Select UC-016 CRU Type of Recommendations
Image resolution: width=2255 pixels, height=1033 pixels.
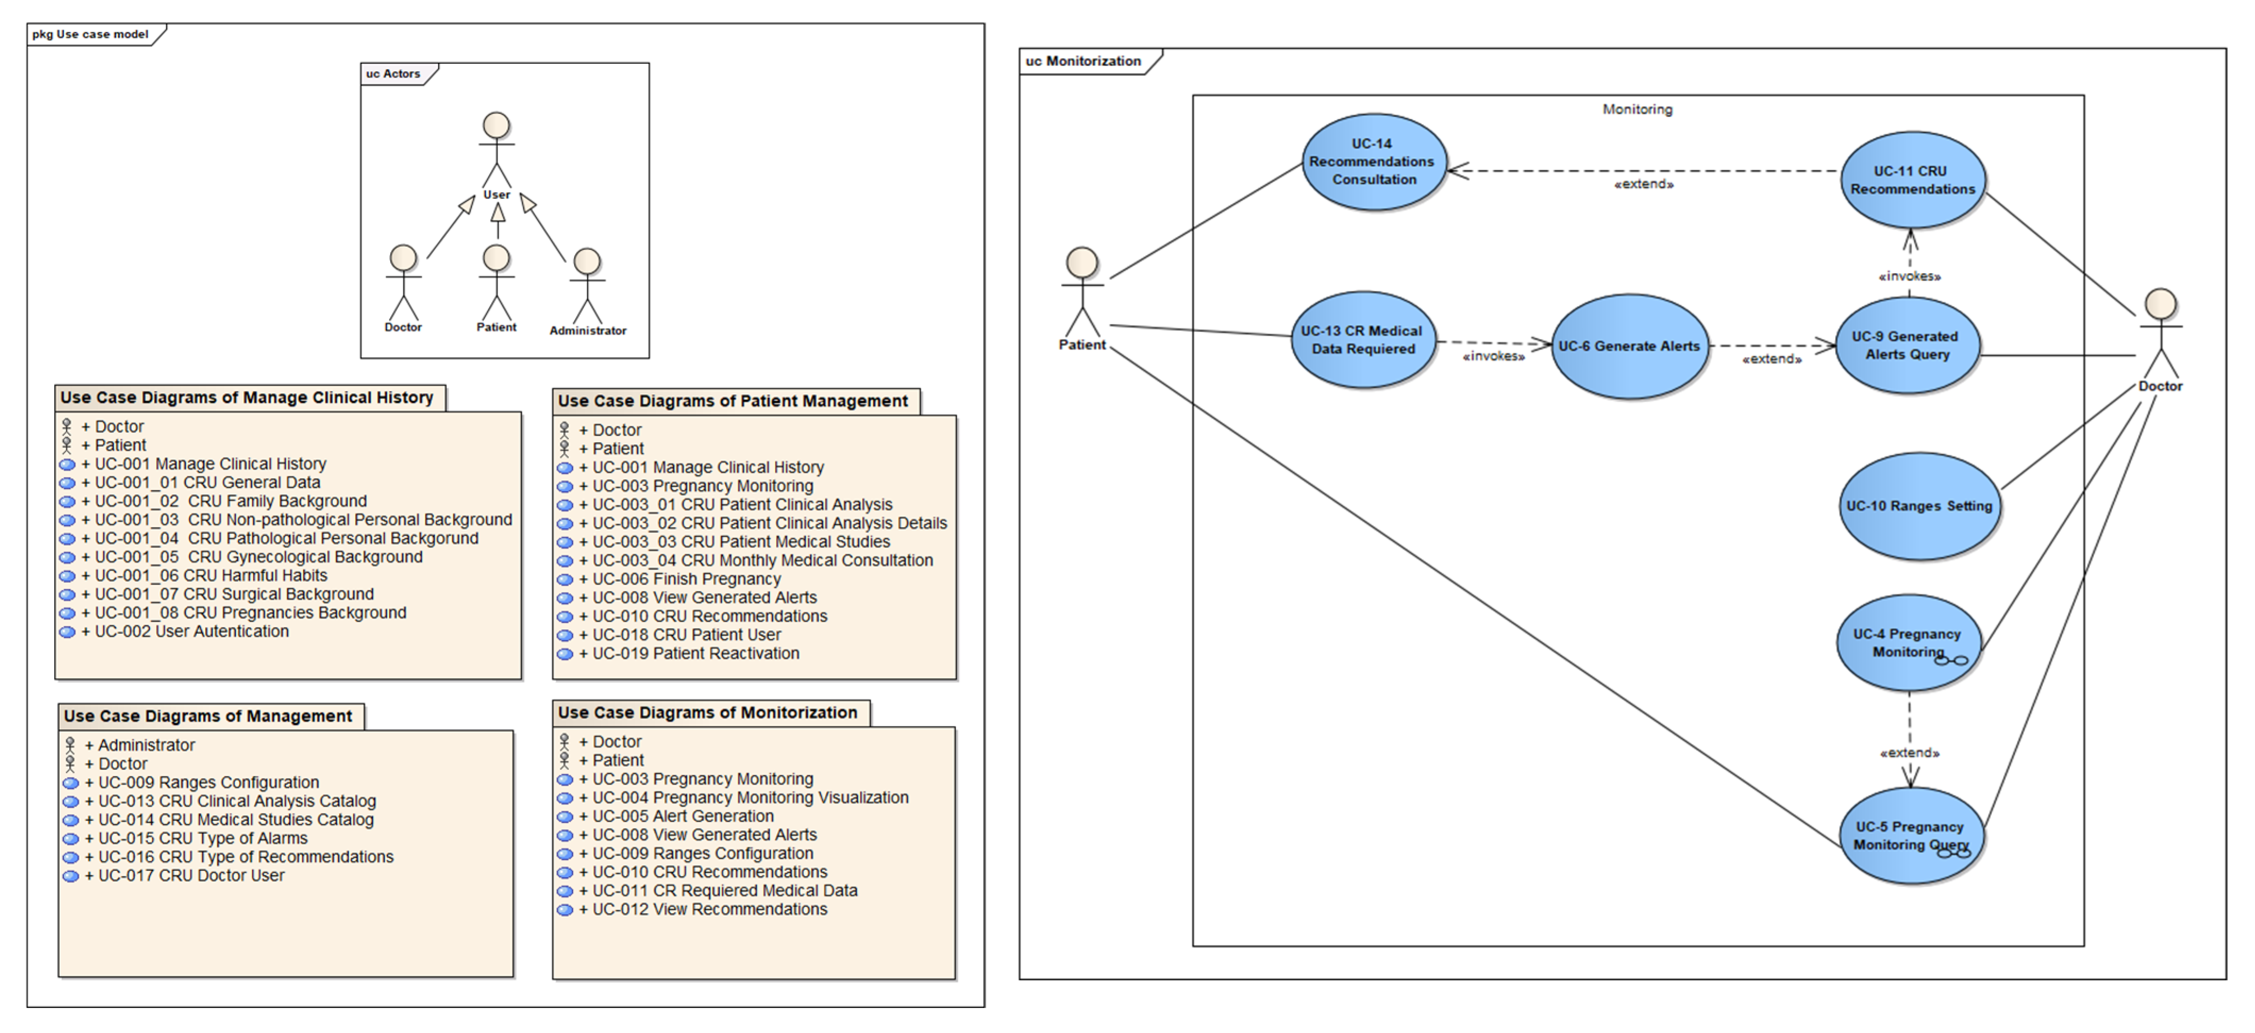pos(229,857)
